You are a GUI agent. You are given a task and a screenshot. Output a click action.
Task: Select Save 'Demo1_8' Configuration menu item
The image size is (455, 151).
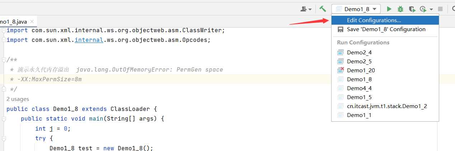386,29
